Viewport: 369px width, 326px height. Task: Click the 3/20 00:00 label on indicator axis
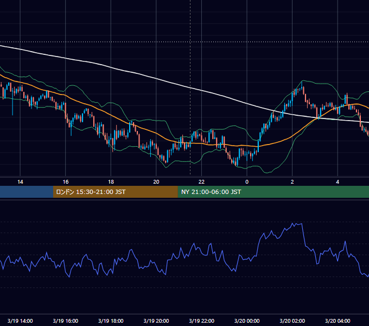[x=247, y=321]
